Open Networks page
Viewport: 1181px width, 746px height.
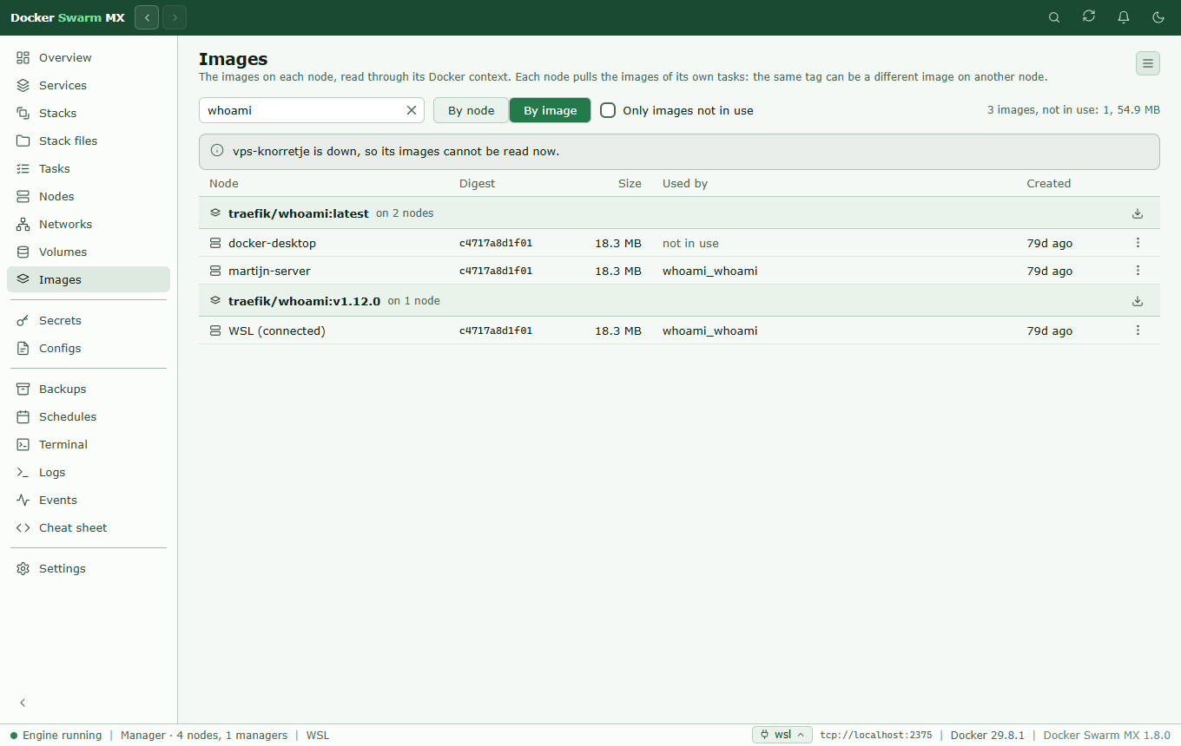(89, 224)
